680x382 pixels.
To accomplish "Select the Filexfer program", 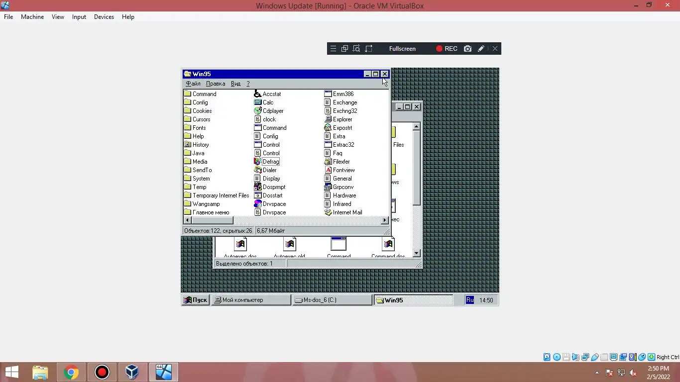I will pos(337,162).
